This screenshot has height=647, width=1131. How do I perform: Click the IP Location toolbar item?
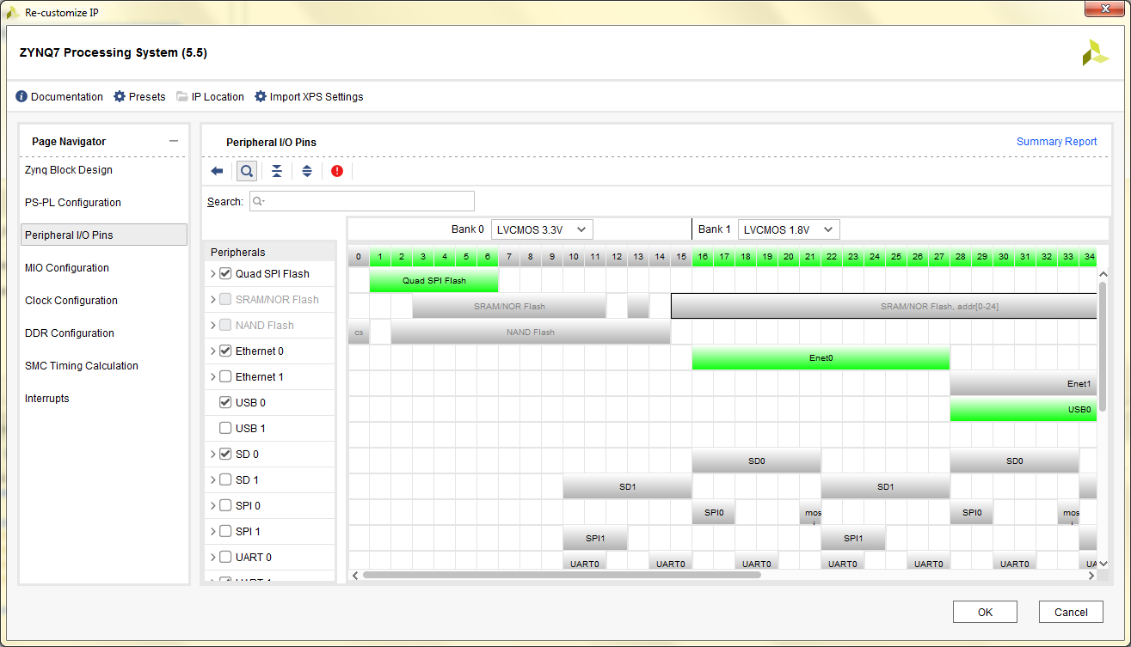210,97
